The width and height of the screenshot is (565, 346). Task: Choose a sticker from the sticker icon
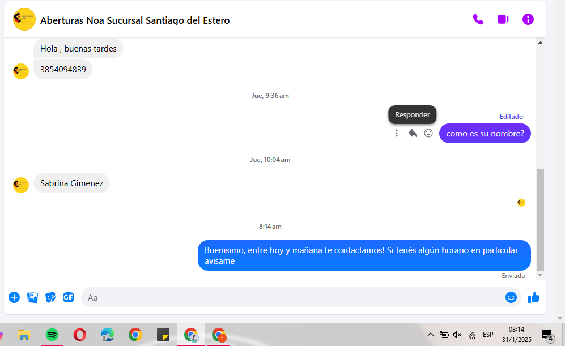coord(50,297)
